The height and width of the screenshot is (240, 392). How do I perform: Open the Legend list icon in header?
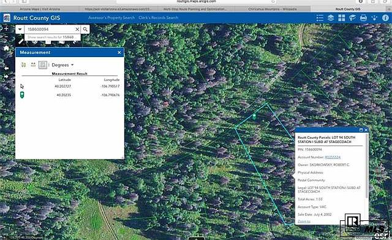[320, 18]
